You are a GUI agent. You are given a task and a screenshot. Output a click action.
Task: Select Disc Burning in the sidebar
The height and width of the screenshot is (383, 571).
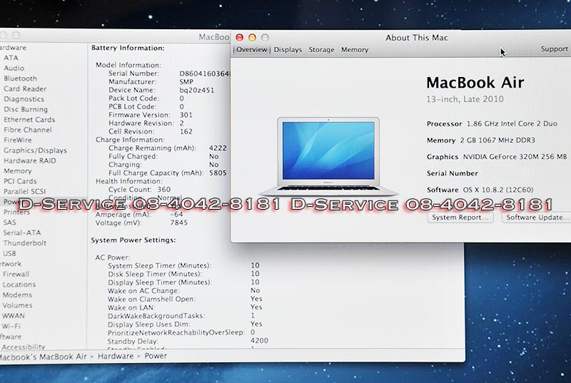26,109
